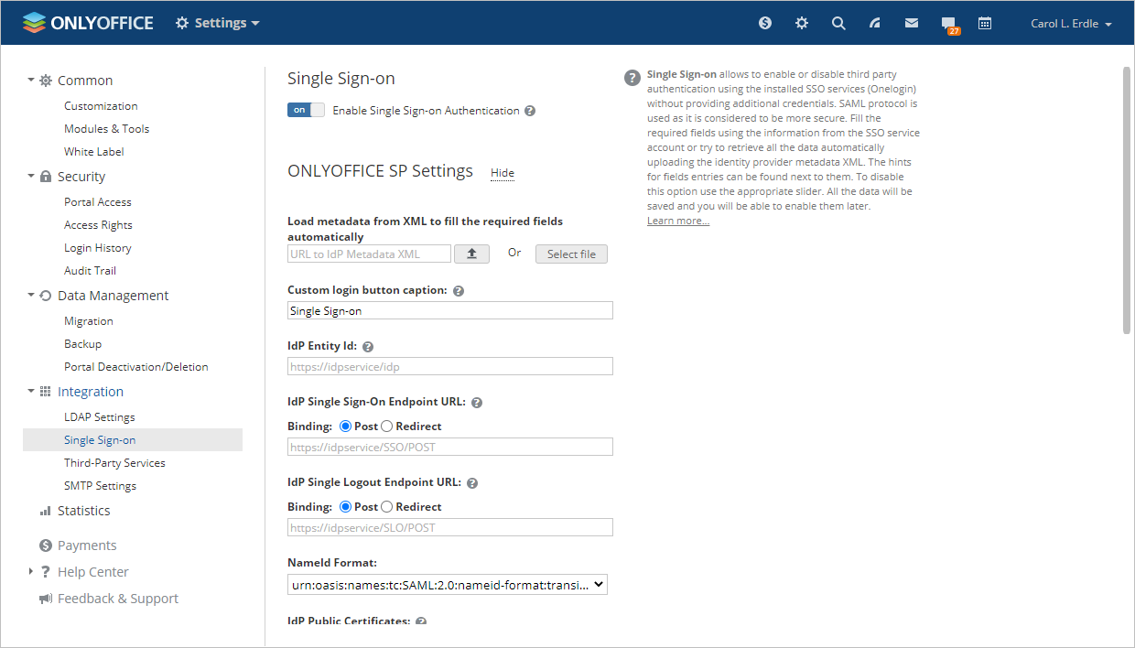View Audit Trail
The height and width of the screenshot is (648, 1135).
(x=90, y=271)
